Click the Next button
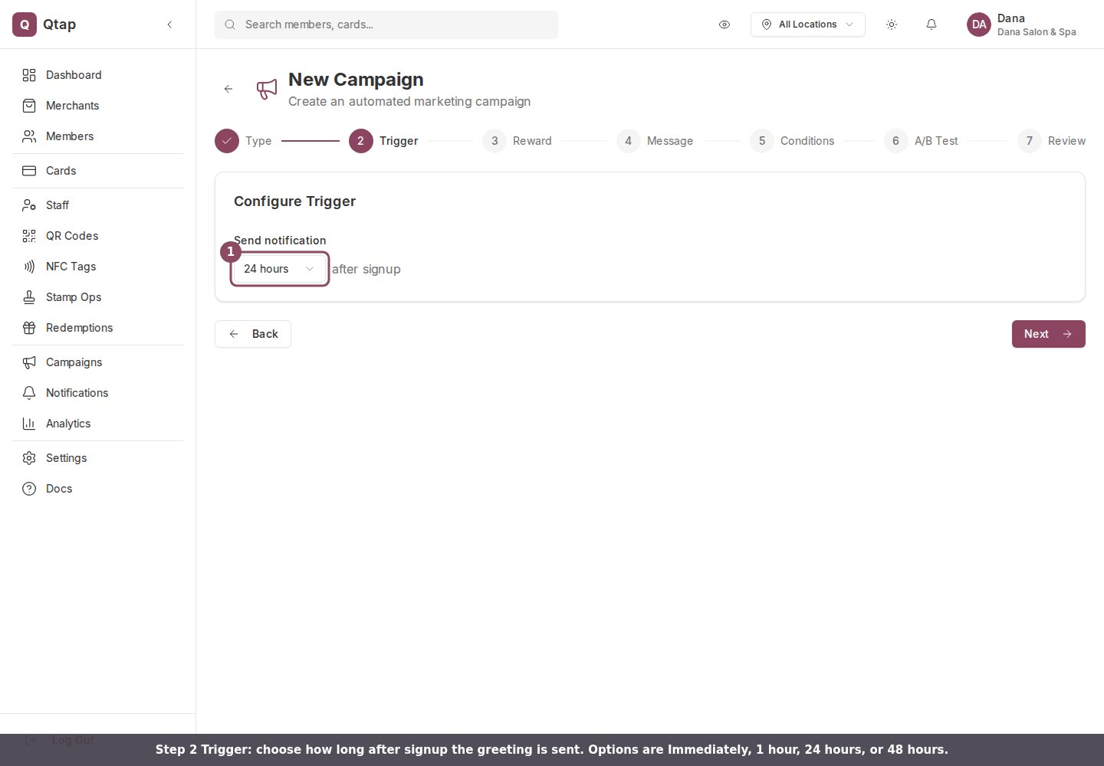This screenshot has height=766, width=1104. (1049, 334)
